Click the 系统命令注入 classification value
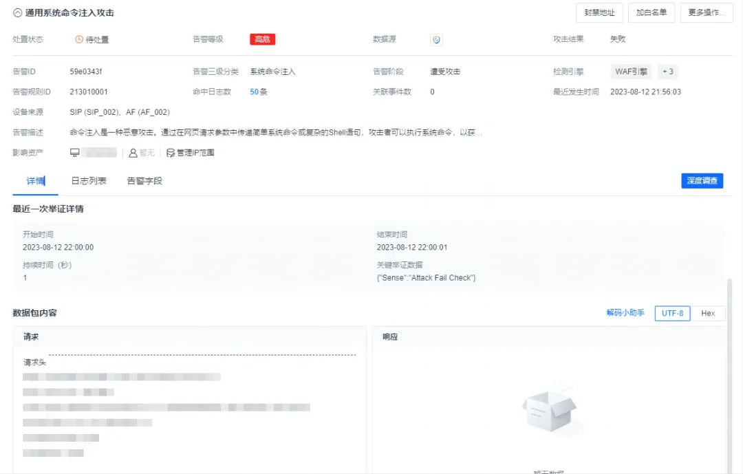The height and width of the screenshot is (474, 743). tap(273, 72)
